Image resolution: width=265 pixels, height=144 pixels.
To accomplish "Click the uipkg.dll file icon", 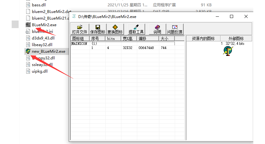I will (x=28, y=71).
